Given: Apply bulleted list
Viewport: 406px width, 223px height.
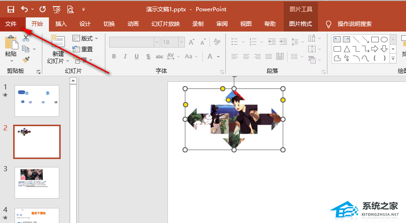Looking at the screenshot, I should point(235,42).
